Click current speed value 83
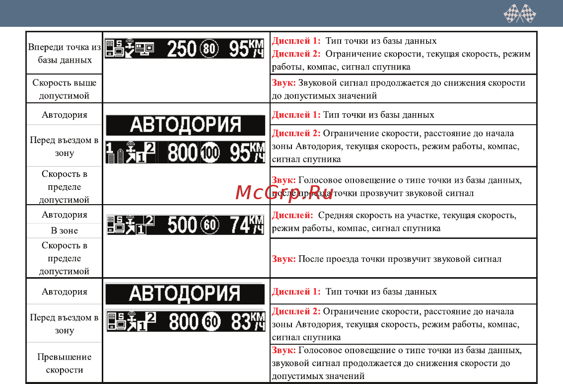The image size is (563, 384). pos(241,321)
